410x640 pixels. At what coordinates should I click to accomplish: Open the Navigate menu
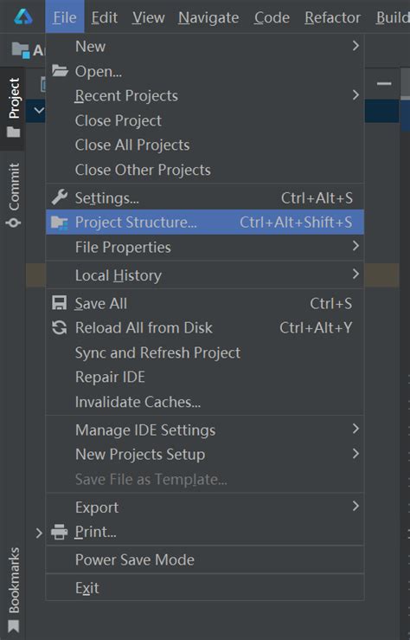click(208, 17)
